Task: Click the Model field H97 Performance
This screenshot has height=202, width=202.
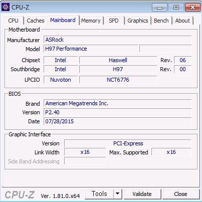Action: pyautogui.click(x=91, y=49)
